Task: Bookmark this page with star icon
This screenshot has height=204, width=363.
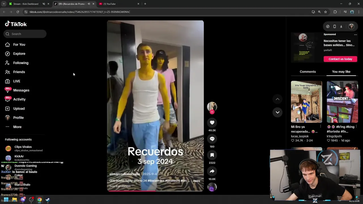Action: [326, 12]
